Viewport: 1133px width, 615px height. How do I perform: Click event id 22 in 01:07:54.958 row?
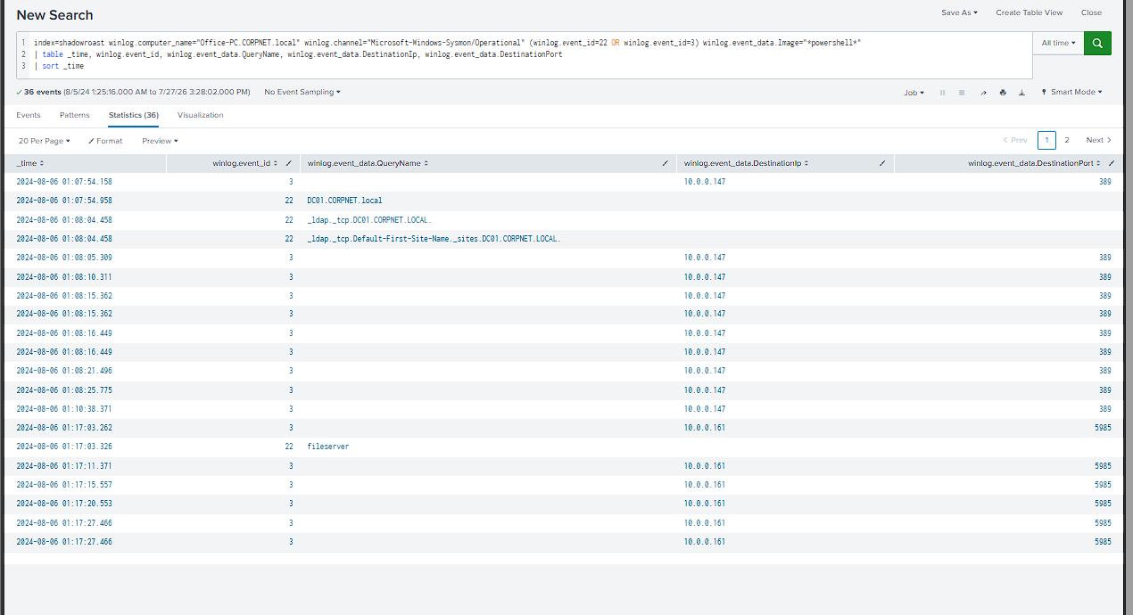click(289, 201)
